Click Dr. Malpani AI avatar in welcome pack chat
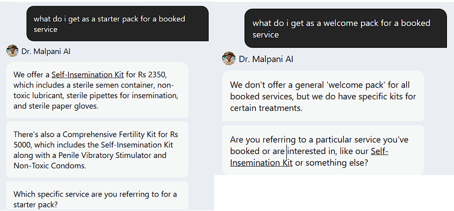454x211 pixels. point(229,58)
